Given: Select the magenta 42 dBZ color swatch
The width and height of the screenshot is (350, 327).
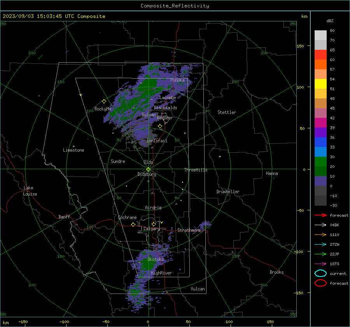Looking at the screenshot, I should coord(320,122).
